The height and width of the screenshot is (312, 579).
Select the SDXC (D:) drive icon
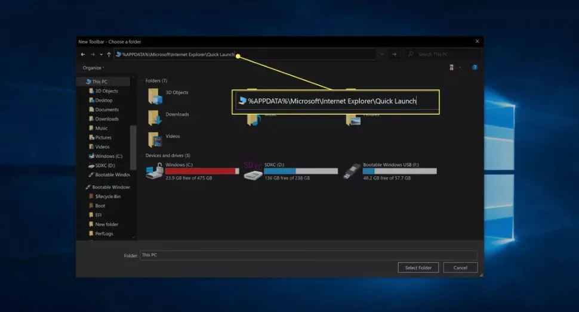tap(253, 171)
